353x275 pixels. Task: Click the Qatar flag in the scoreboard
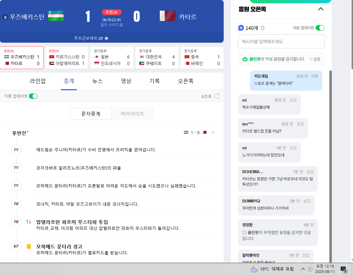(x=168, y=16)
